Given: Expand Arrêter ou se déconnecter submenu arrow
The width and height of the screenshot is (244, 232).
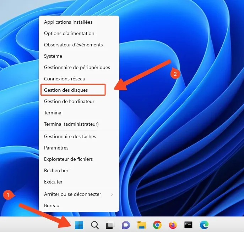Looking at the screenshot, I should tap(112, 194).
